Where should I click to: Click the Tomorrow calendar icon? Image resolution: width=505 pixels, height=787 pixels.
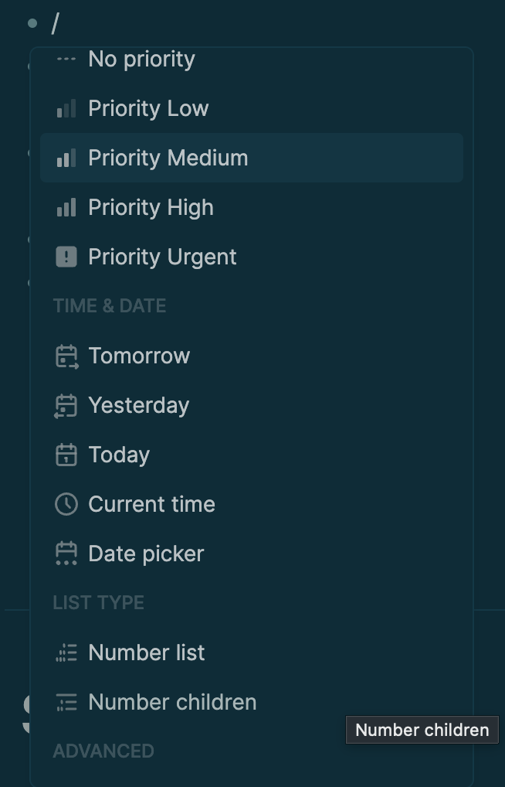point(66,356)
